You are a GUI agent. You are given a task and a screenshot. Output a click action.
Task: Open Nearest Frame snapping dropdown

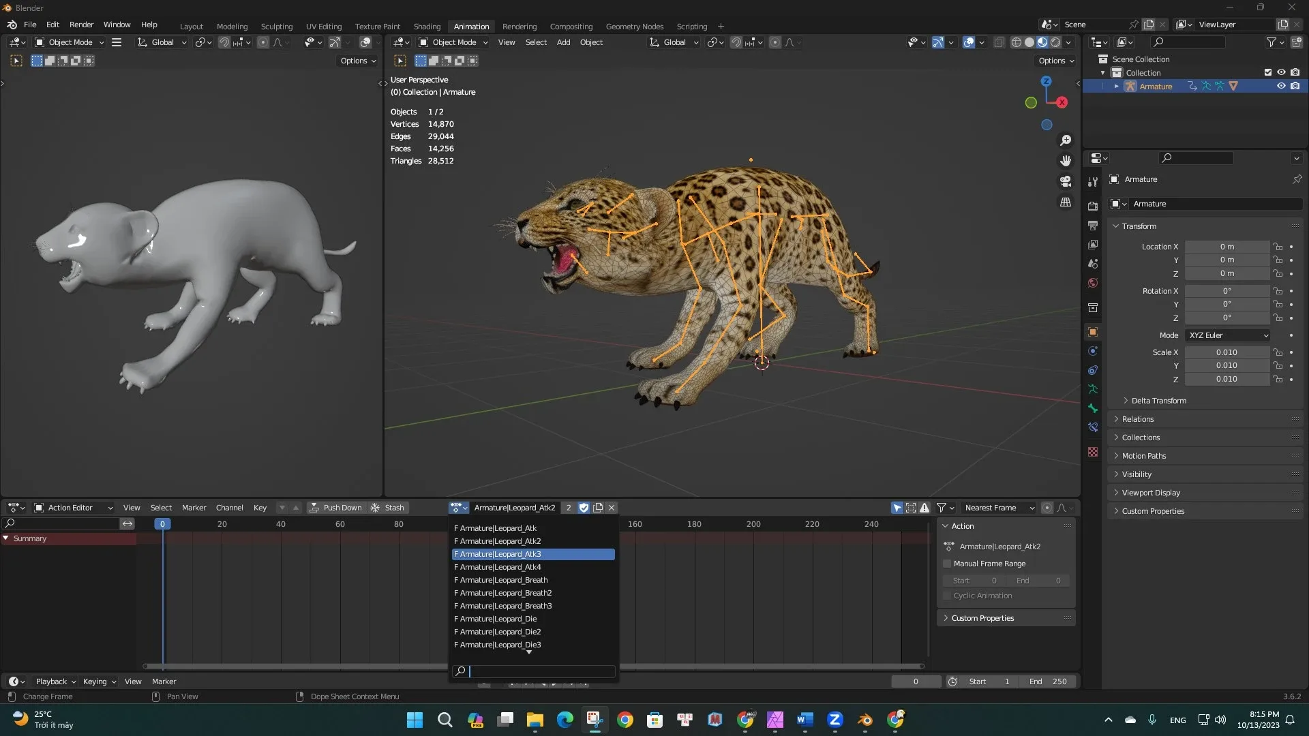click(x=999, y=508)
